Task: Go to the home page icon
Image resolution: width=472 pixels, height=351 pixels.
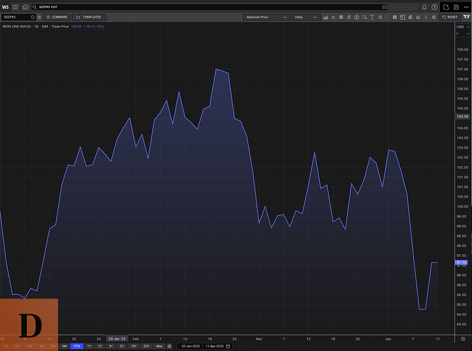Action: click(x=26, y=6)
